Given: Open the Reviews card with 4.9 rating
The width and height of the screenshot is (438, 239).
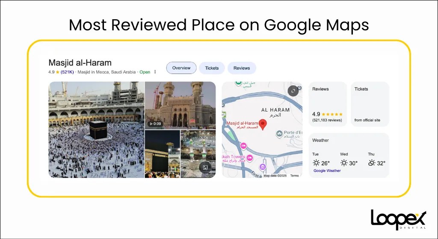Looking at the screenshot, I should pyautogui.click(x=328, y=104).
